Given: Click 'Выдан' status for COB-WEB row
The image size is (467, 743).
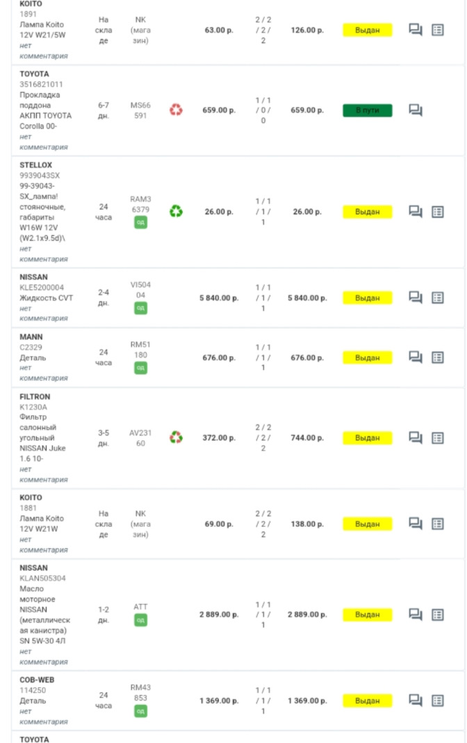Looking at the screenshot, I should pyautogui.click(x=367, y=701).
